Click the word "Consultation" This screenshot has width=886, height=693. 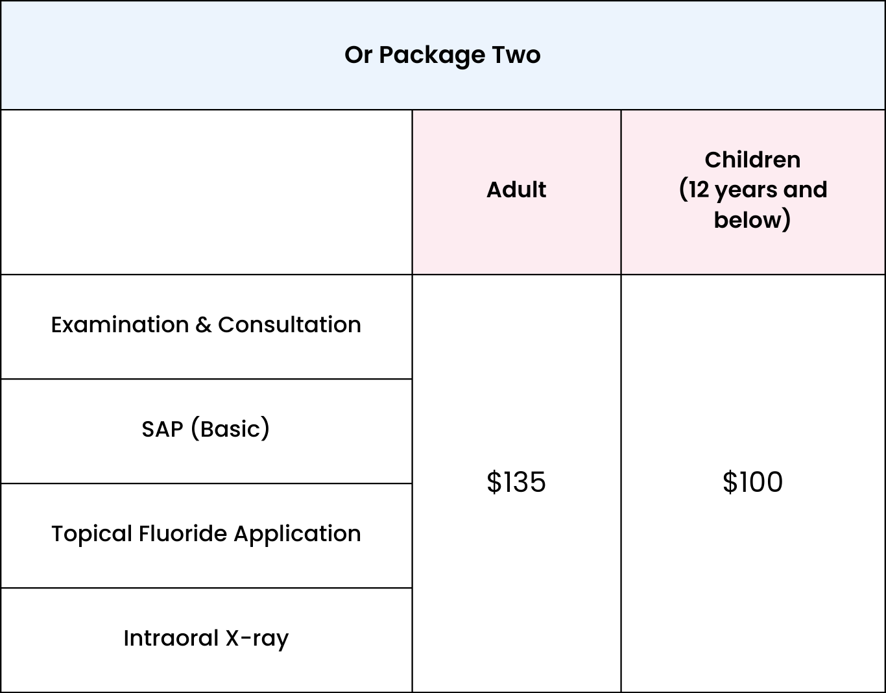pyautogui.click(x=289, y=324)
